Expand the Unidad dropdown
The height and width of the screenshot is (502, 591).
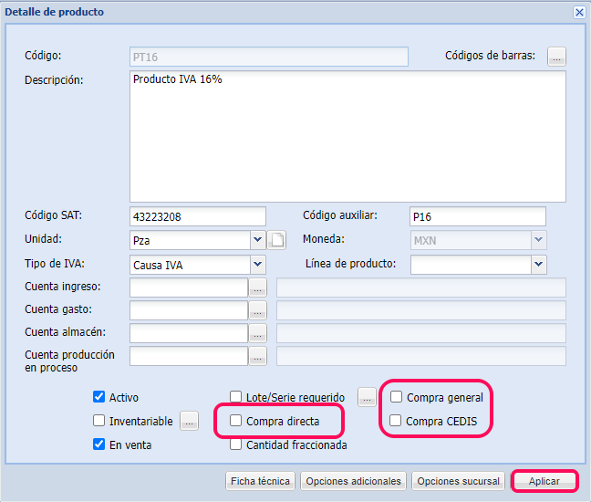(257, 240)
